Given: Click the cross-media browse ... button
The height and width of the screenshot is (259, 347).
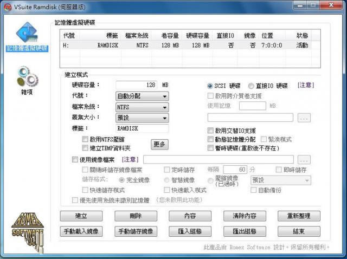Looking at the screenshot, I should tap(304, 118).
